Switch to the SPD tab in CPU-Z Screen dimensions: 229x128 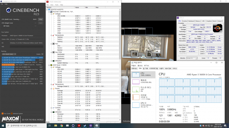(203, 21)
